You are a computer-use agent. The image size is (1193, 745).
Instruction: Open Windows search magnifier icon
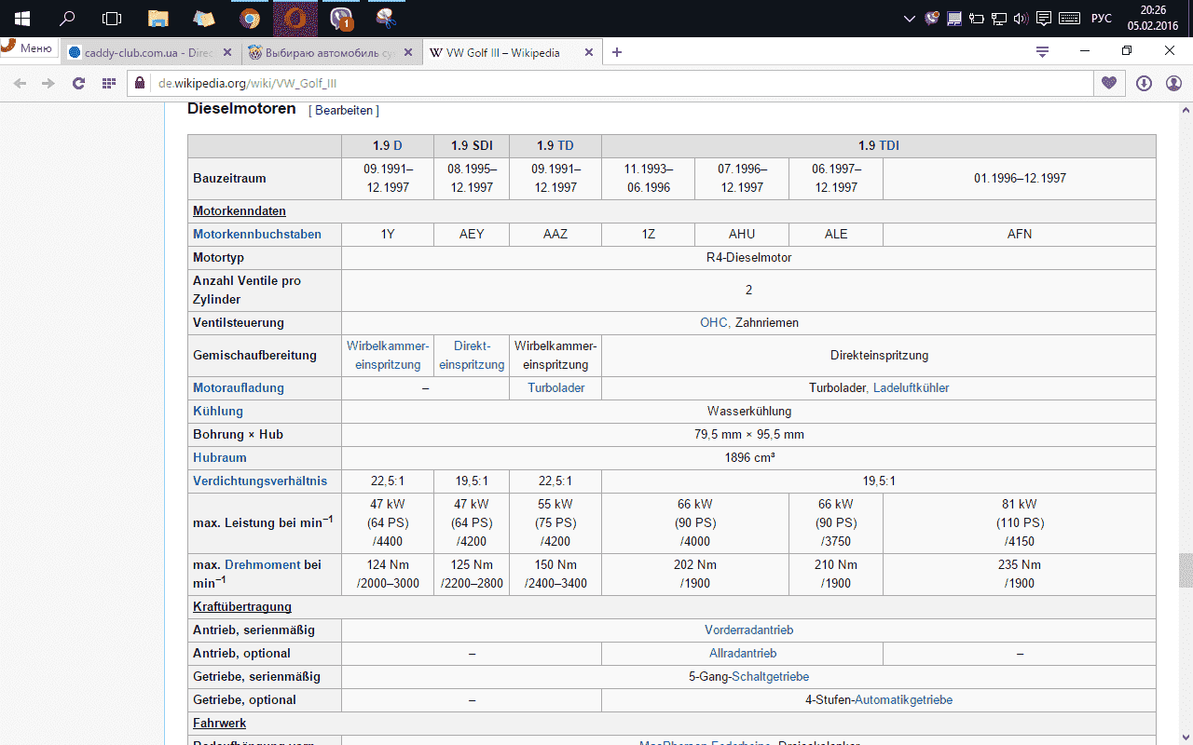point(67,19)
